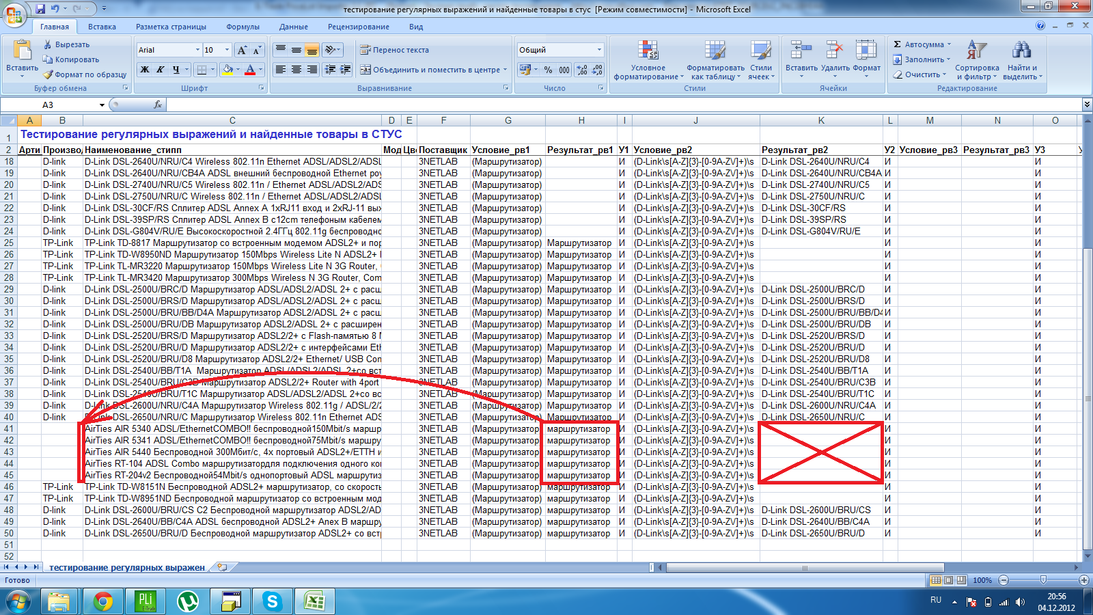Click the Undo arrow in Quick Access toolbar
1093x615 pixels.
pyautogui.click(x=55, y=9)
